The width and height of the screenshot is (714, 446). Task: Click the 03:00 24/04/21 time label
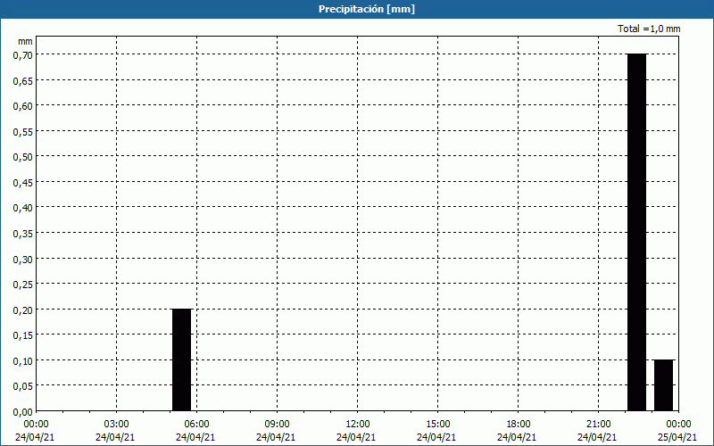(x=116, y=431)
